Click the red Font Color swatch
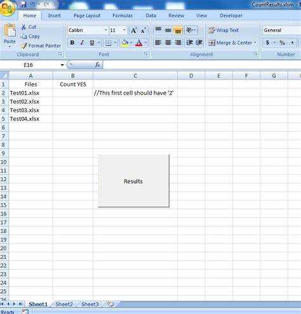301x314 pixels. [x=139, y=43]
